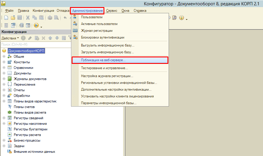Expand the Обработки tree node

[4, 96]
